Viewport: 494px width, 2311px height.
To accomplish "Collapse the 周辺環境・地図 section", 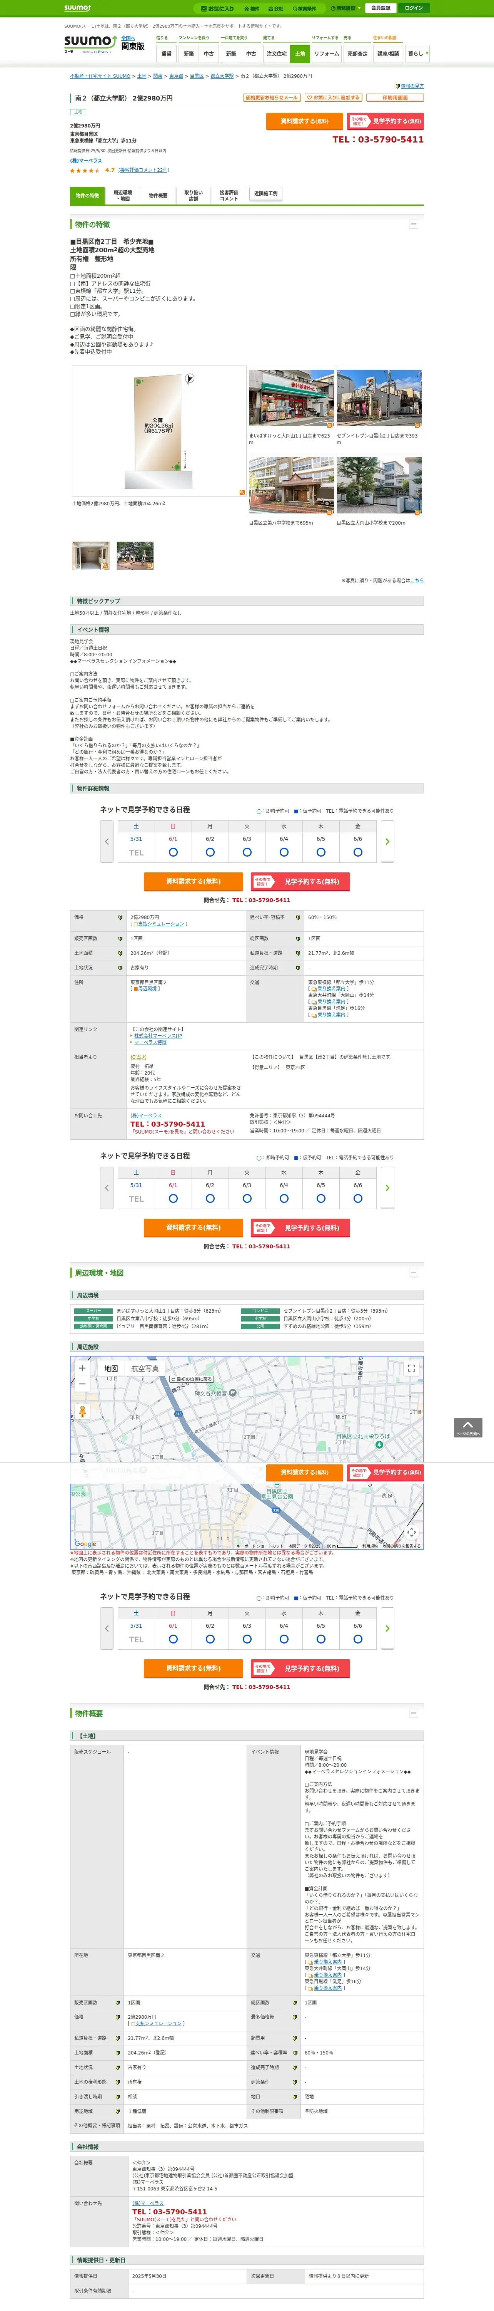I will 413,1273.
